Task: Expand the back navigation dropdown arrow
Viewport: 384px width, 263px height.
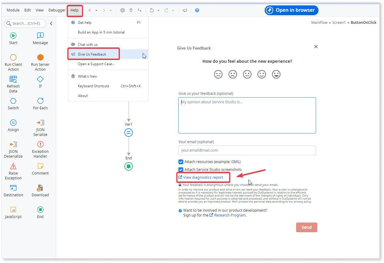Action: tap(96, 10)
